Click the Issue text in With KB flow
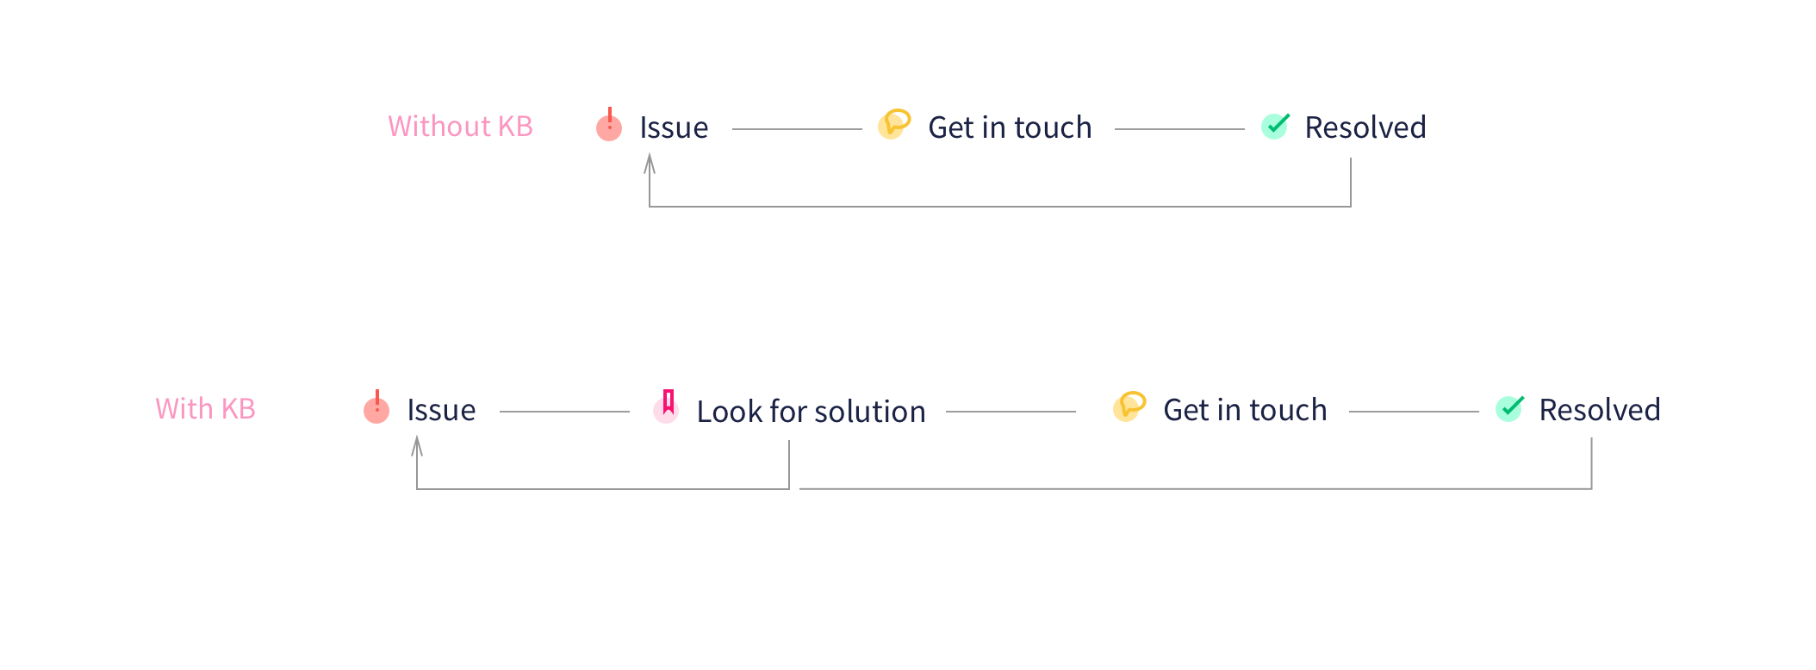 (x=441, y=410)
